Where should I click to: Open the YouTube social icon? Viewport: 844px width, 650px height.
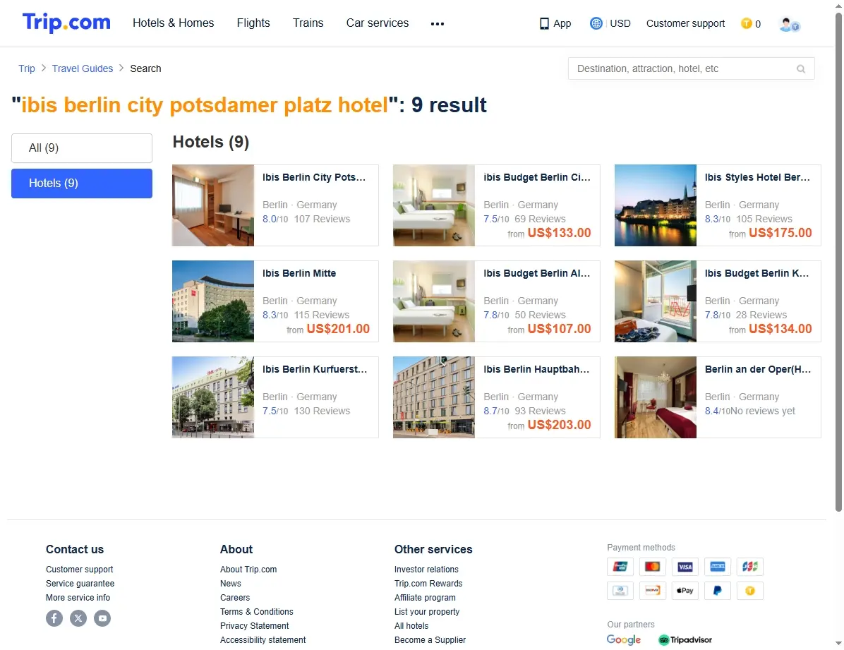(102, 618)
